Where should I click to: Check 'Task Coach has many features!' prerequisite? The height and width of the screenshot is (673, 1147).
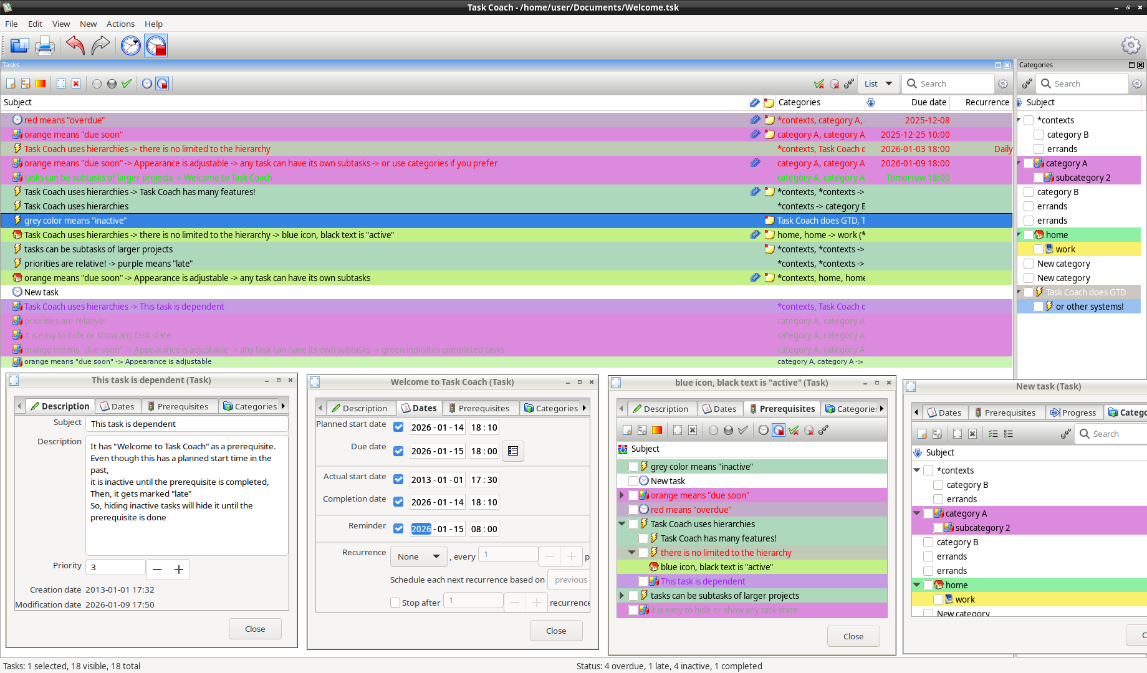pos(643,538)
